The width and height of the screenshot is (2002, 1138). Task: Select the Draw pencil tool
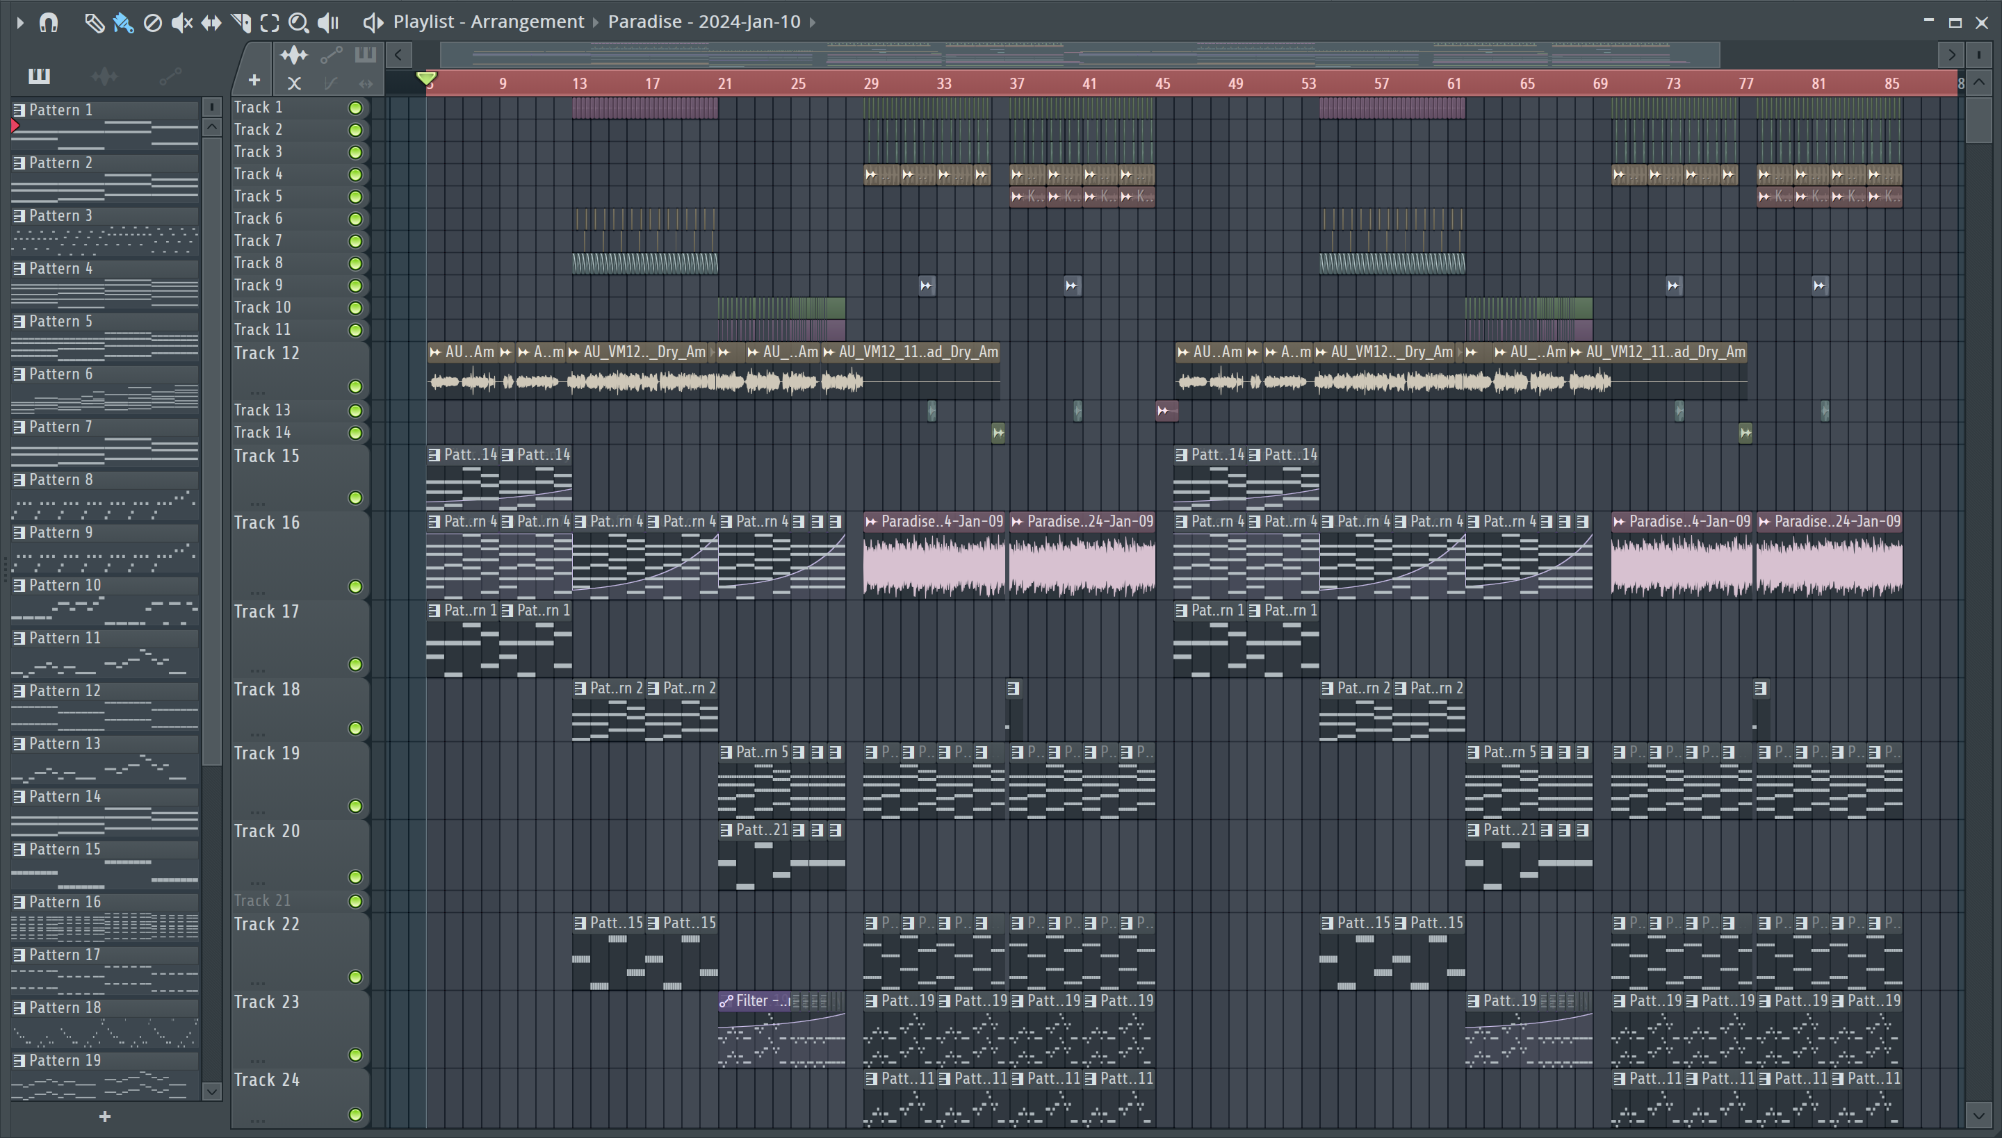94,23
